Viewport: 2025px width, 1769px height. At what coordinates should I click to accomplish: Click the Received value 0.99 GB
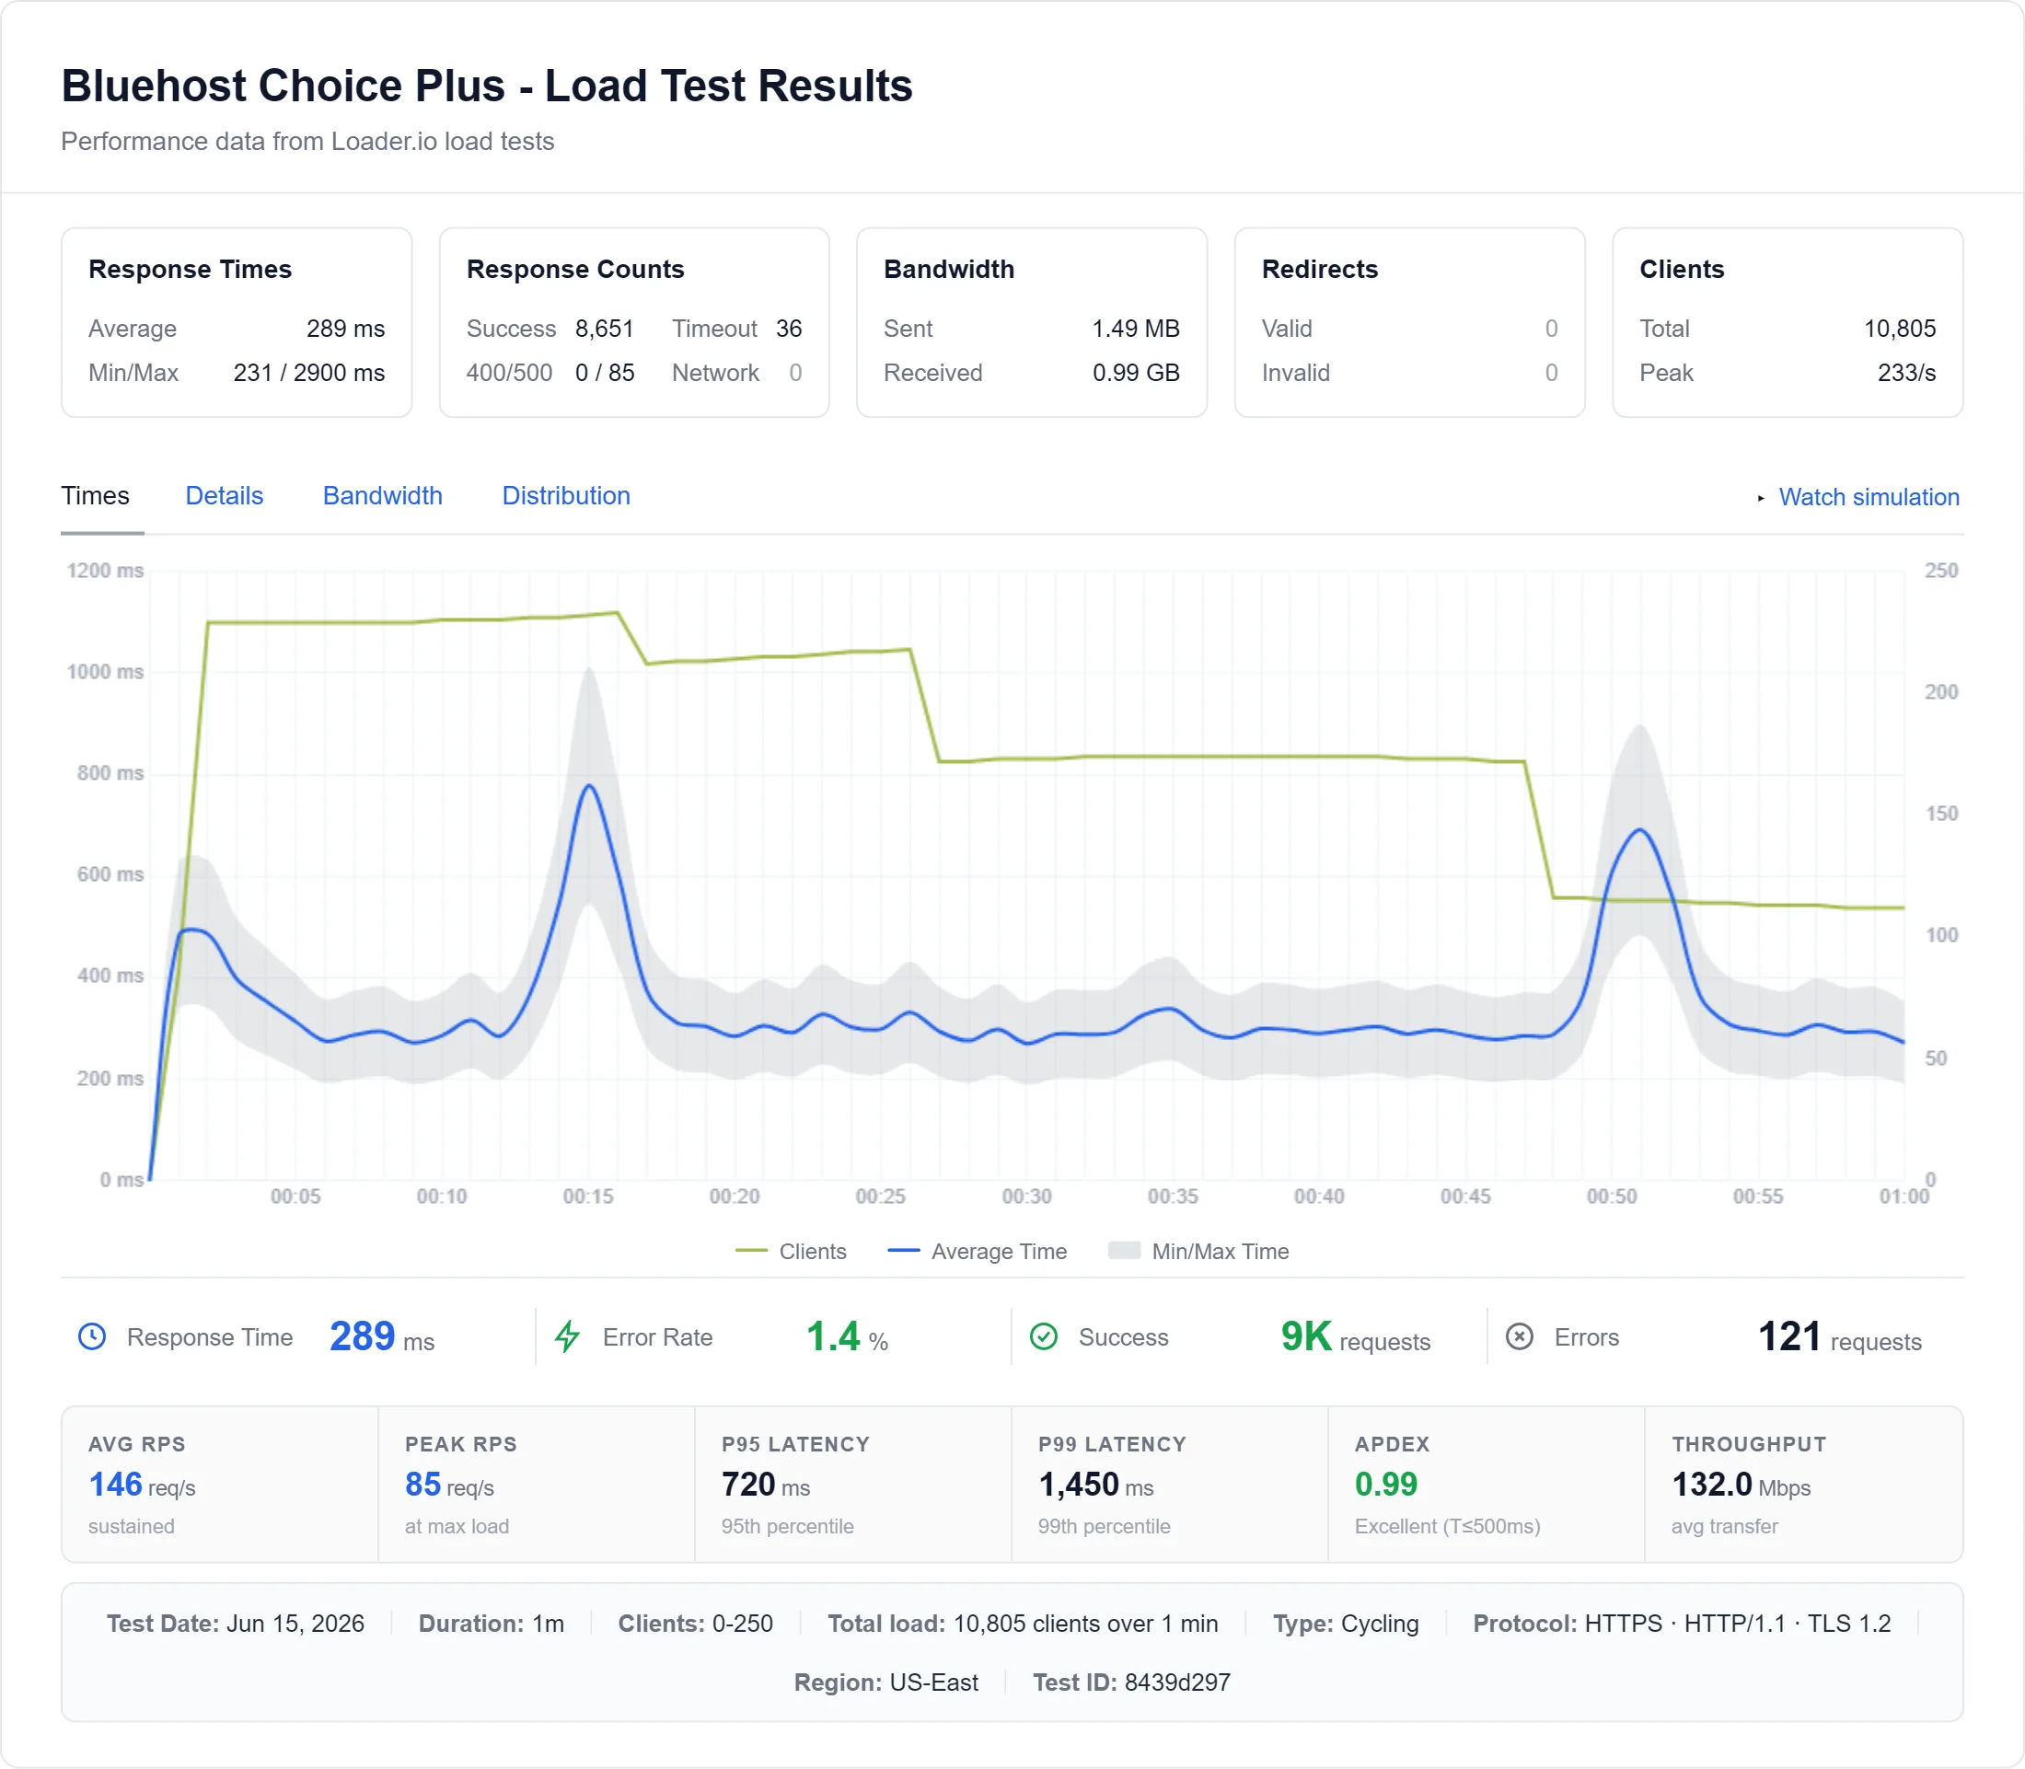(x=1136, y=373)
